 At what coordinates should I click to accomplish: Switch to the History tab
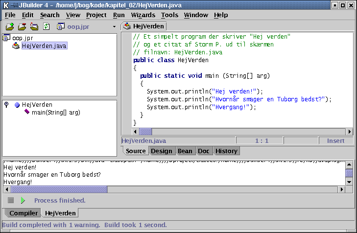pyautogui.click(x=226, y=151)
